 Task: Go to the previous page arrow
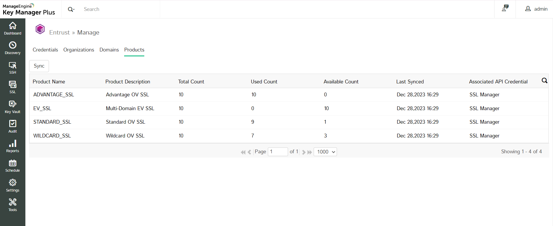pos(249,152)
